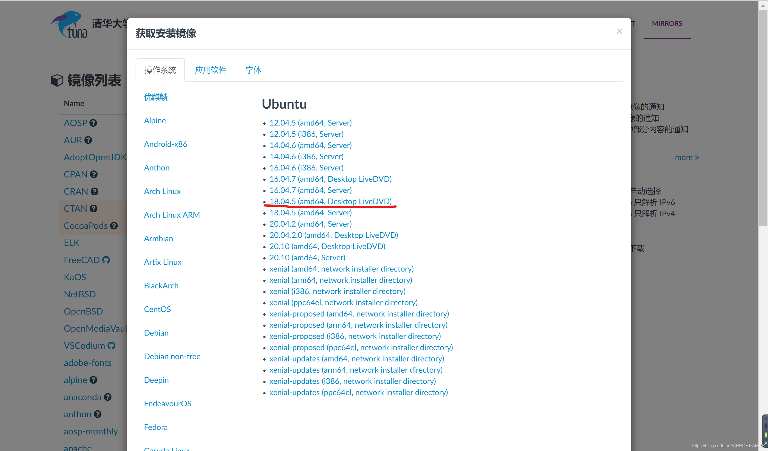Click the AUR help question-mark icon
The image size is (768, 451).
coord(88,140)
